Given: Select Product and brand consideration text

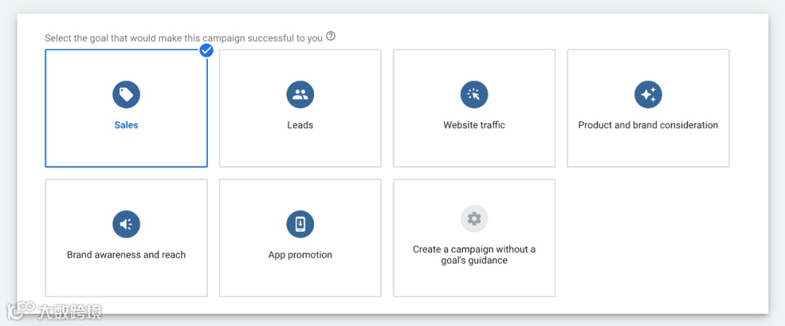Looking at the screenshot, I should 648,125.
